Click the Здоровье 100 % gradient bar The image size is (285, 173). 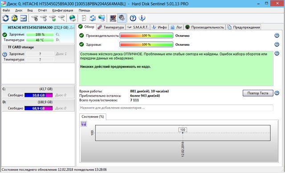click(146, 44)
